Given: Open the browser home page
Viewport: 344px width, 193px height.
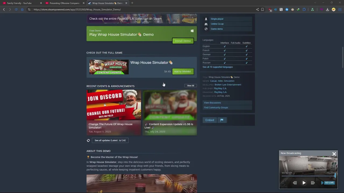Looking at the screenshot, I should (22, 9).
